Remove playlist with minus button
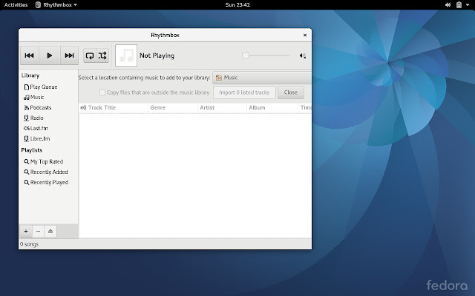The image size is (475, 296). click(38, 232)
